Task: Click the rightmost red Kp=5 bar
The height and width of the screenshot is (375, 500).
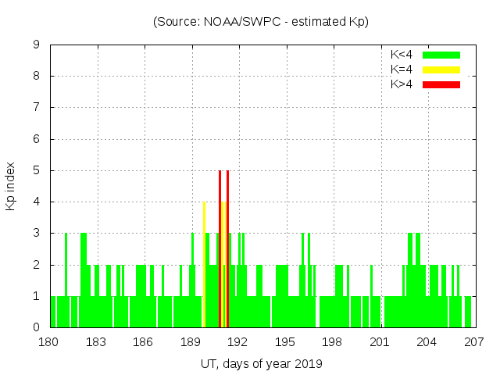Action: coord(227,248)
